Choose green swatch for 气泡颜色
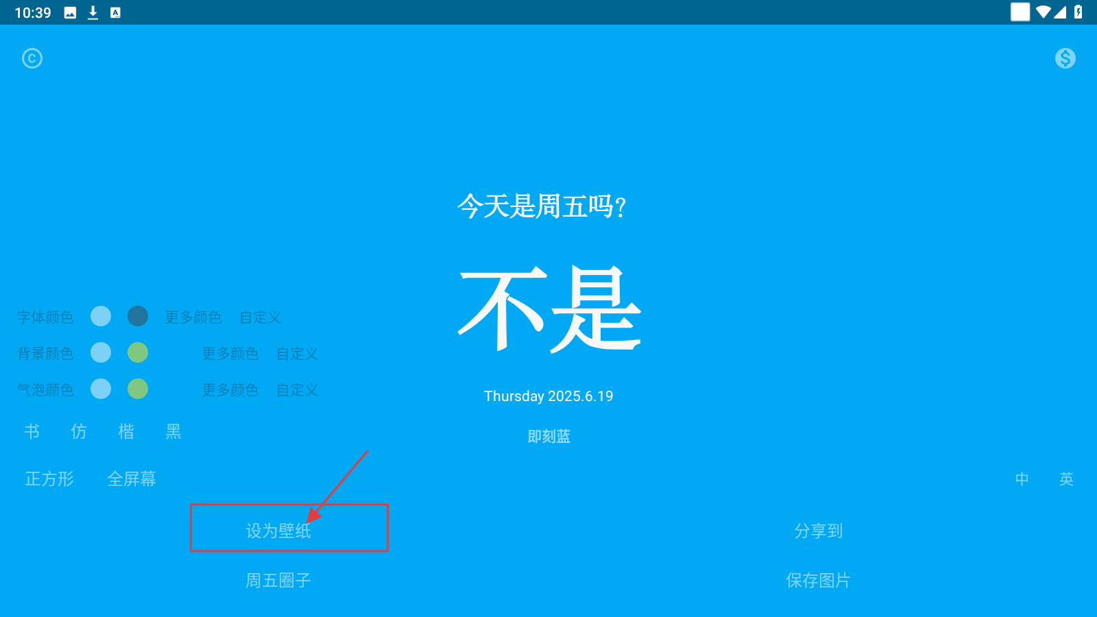 pos(138,389)
